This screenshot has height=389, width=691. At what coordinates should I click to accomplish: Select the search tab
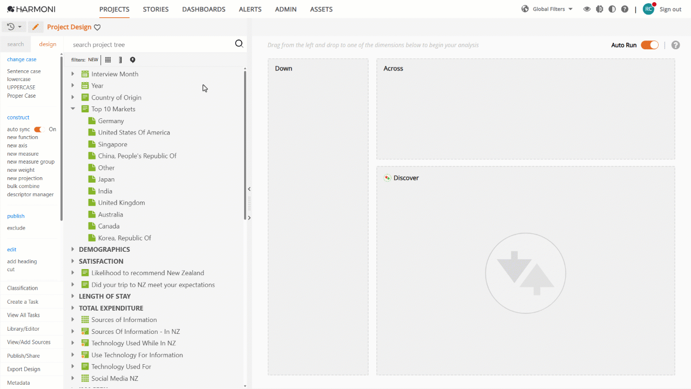16,44
